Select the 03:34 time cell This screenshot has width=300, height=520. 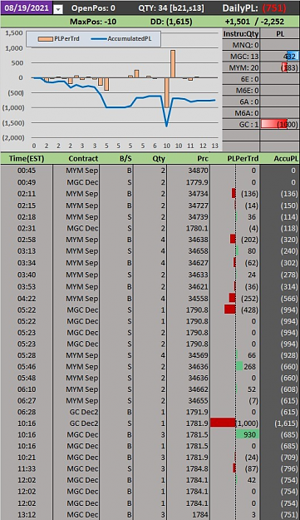click(27, 263)
